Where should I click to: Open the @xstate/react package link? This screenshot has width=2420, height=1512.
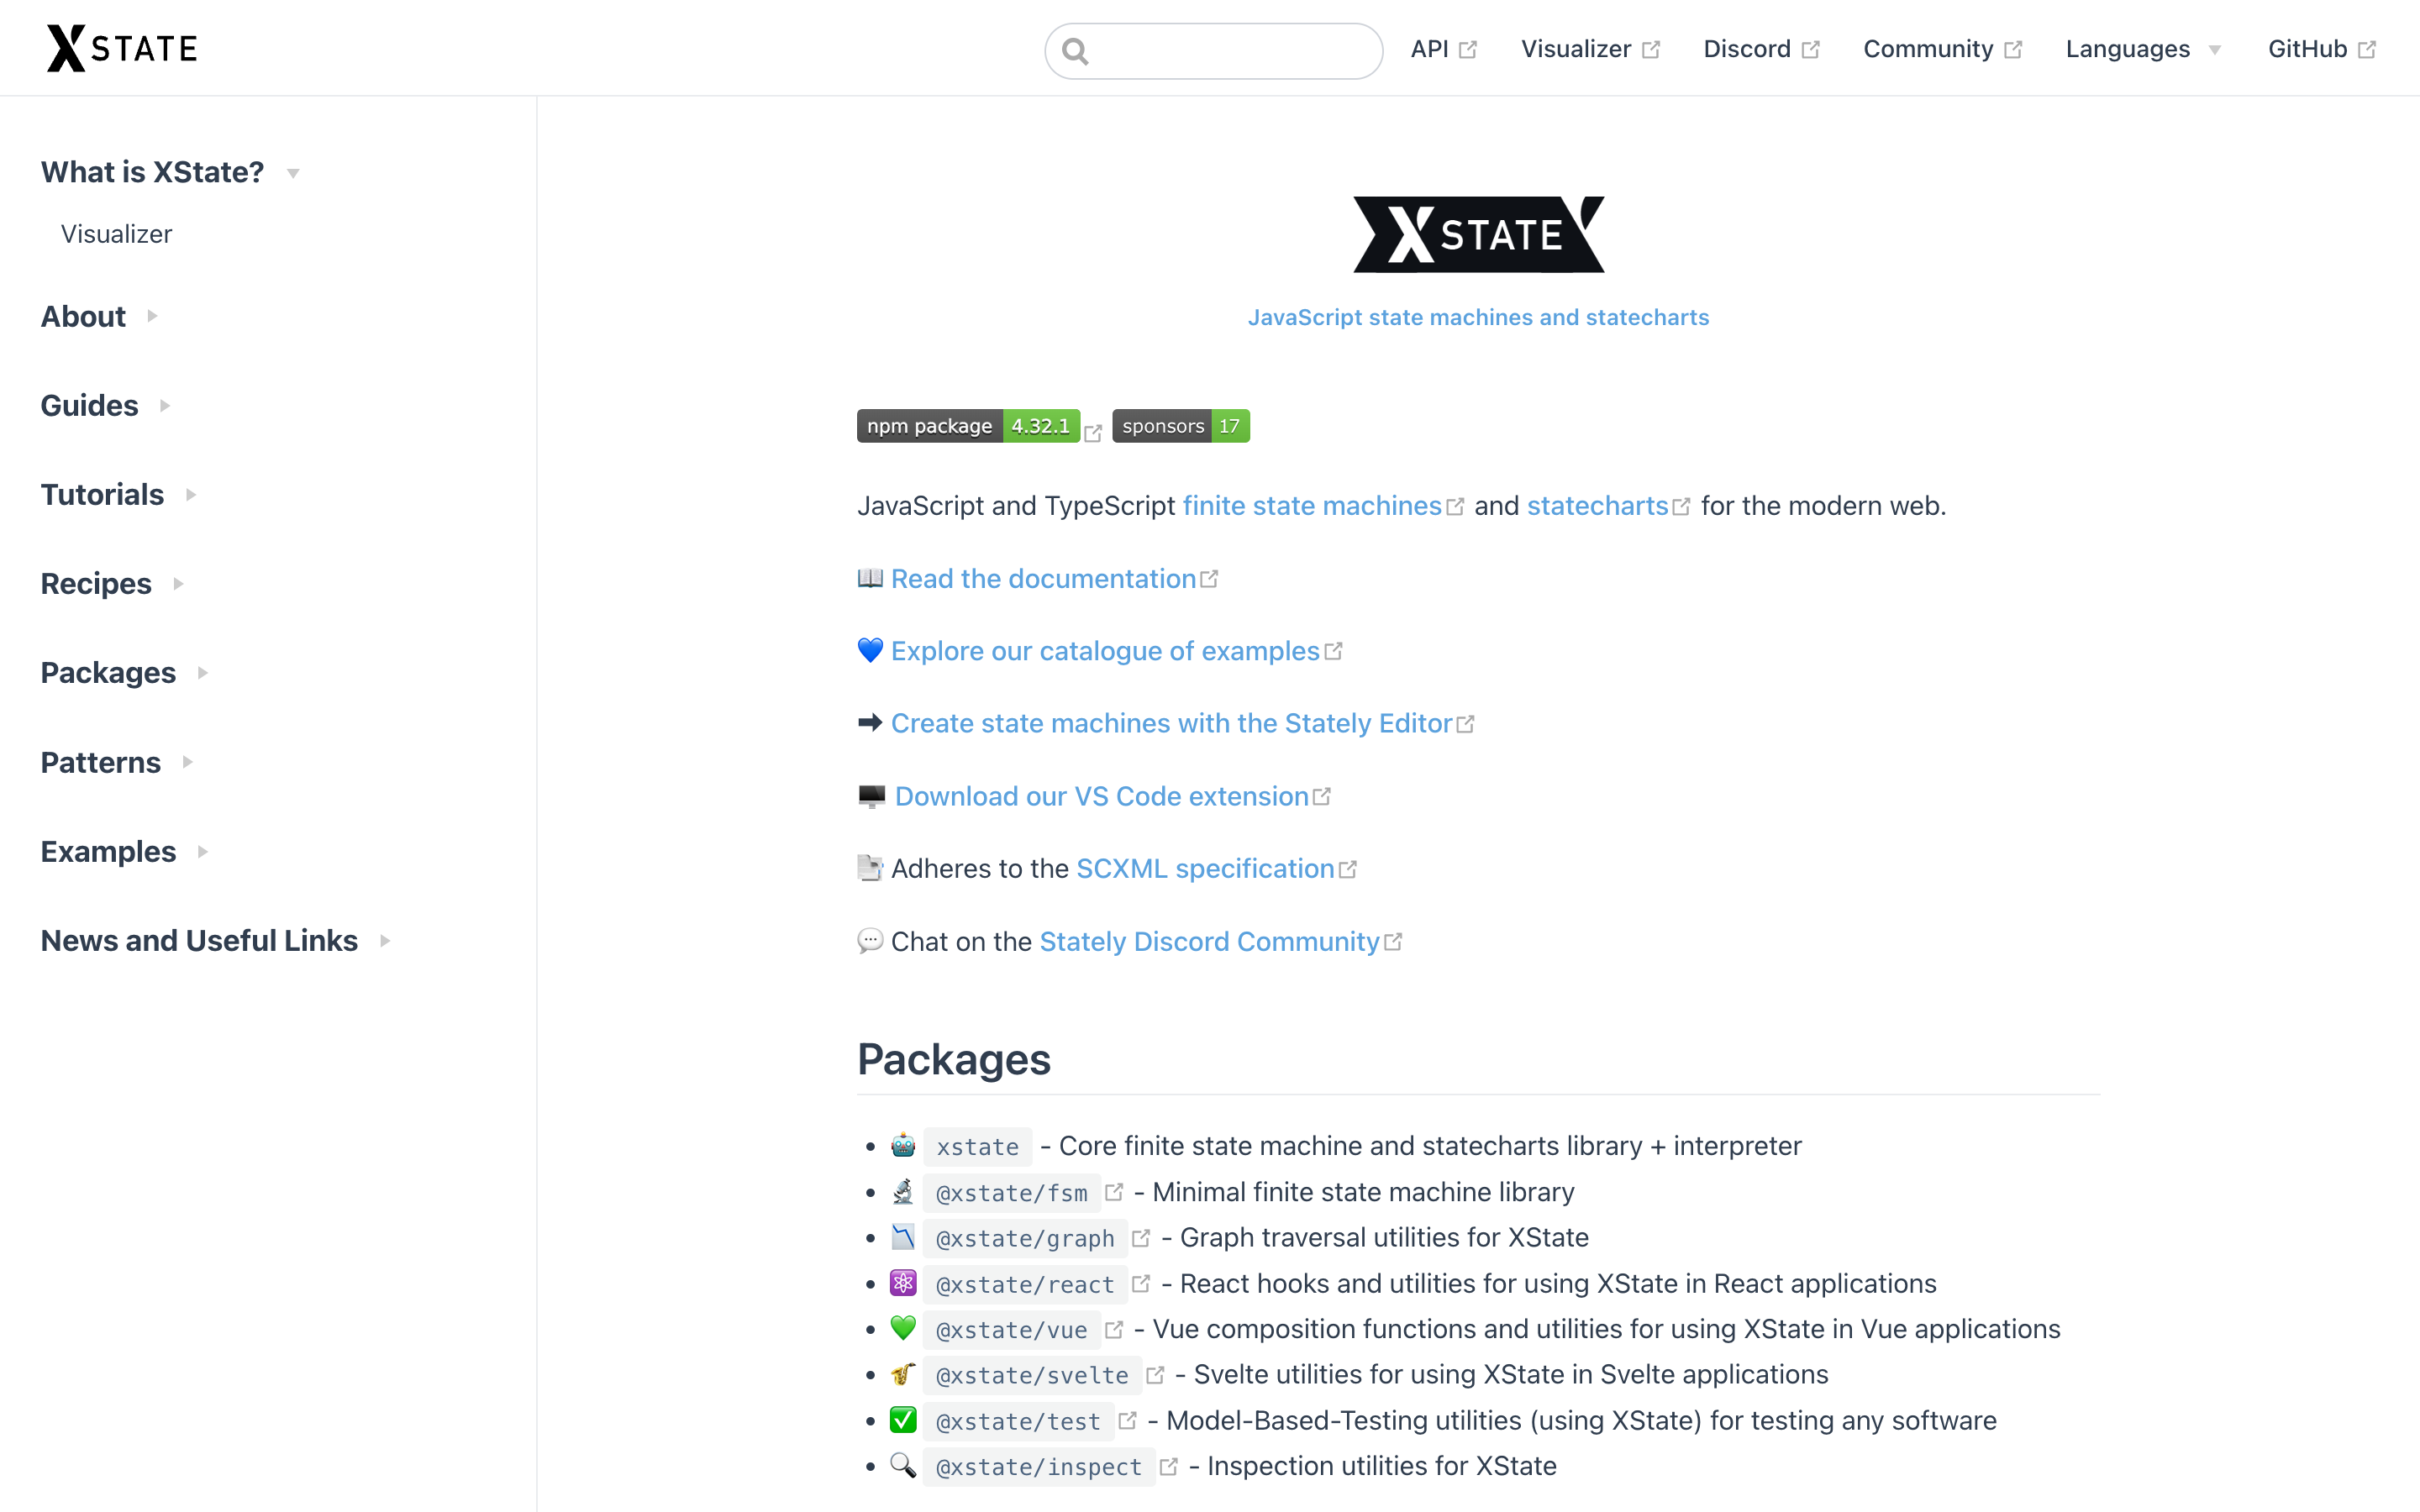coord(1025,1284)
